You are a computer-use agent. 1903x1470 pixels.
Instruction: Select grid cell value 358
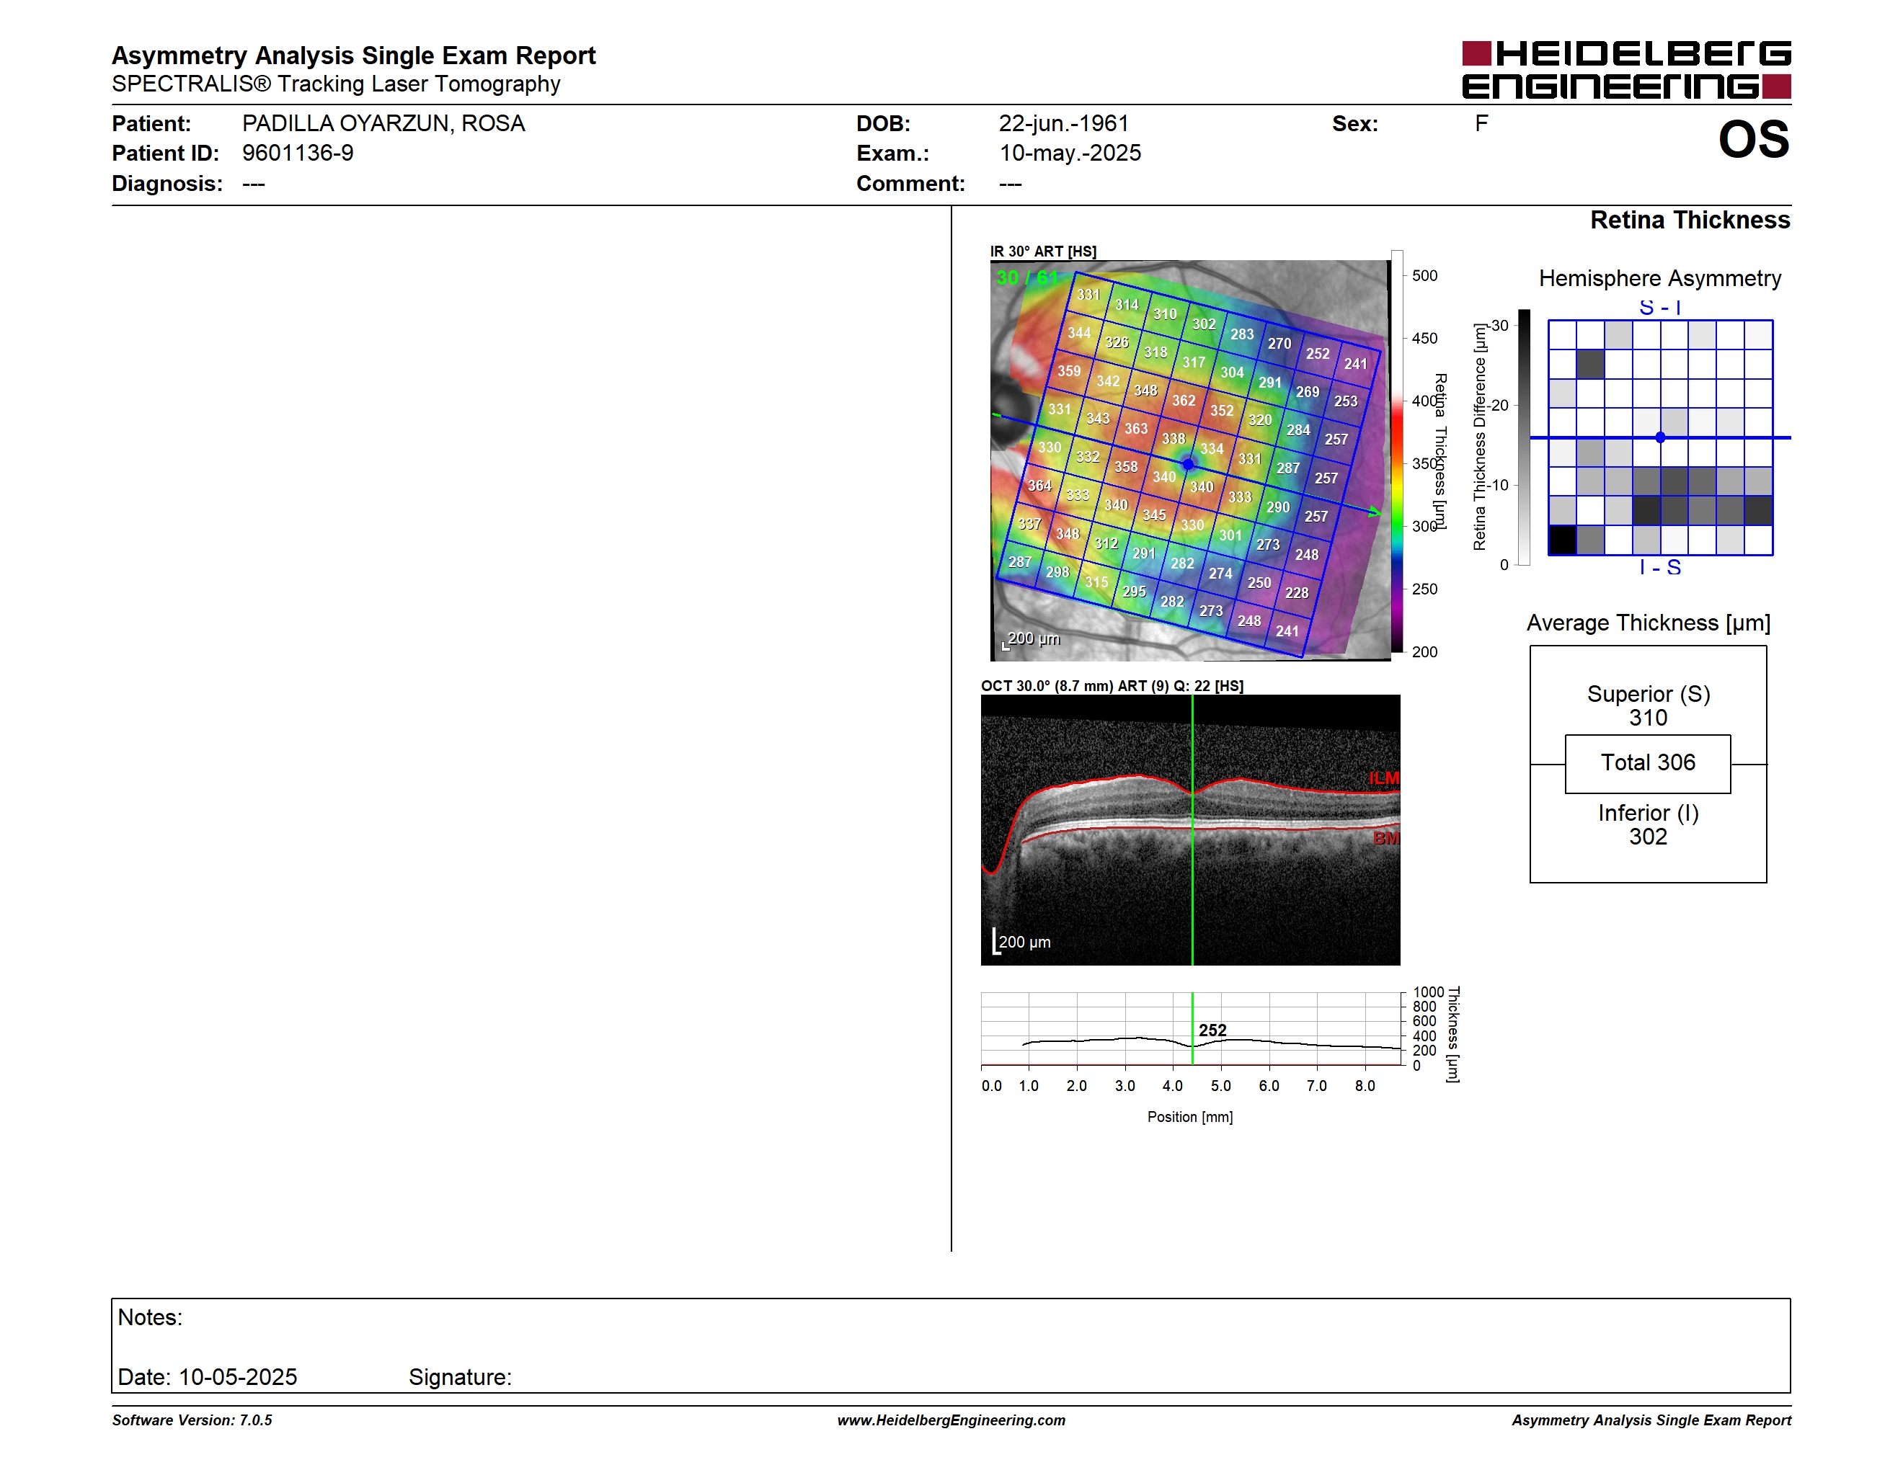(1126, 467)
